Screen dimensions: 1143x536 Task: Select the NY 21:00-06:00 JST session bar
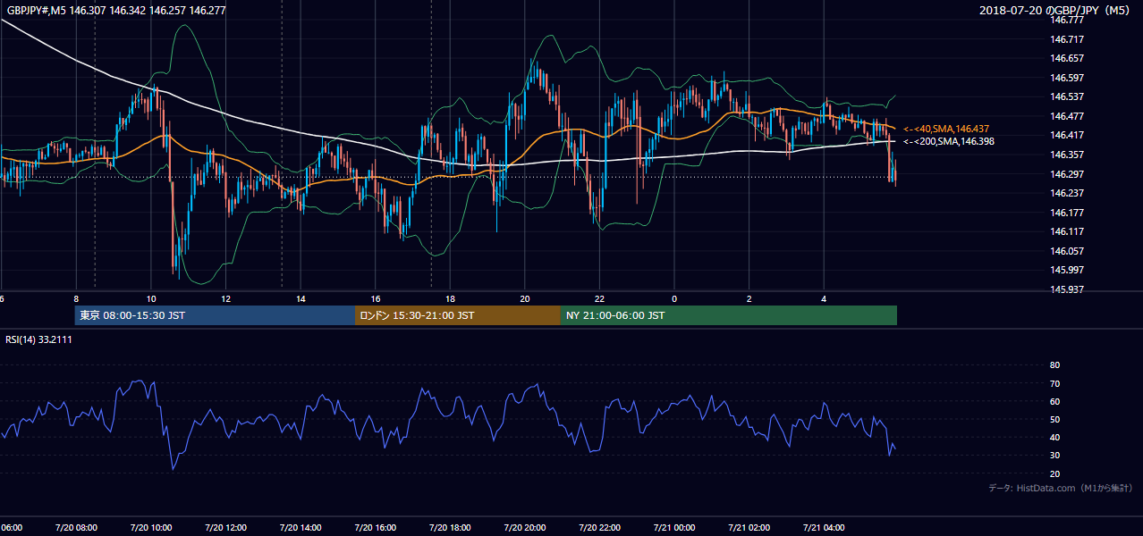[729, 315]
